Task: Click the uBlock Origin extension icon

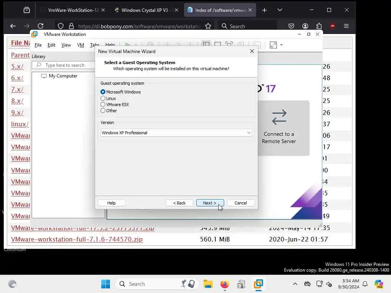Action: coord(333,26)
